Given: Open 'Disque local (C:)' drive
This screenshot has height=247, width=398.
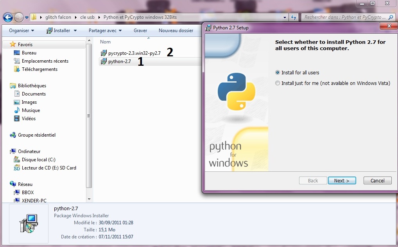Looking at the screenshot, I should [x=39, y=160].
